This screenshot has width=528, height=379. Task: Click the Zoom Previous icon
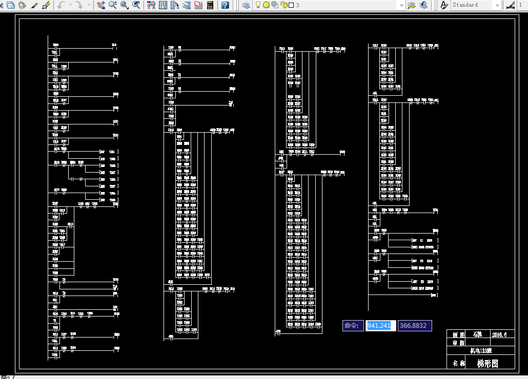[136, 5]
